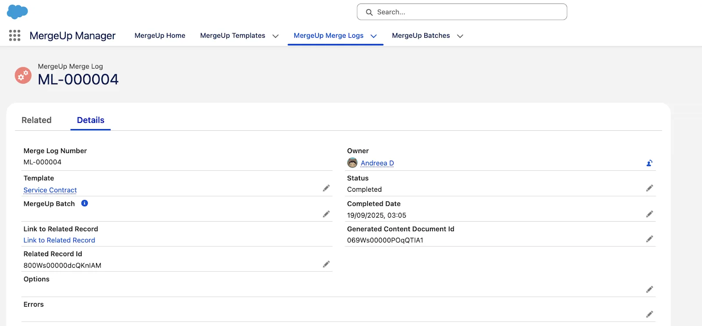Click the Salesforce cloud logo

pos(18,12)
